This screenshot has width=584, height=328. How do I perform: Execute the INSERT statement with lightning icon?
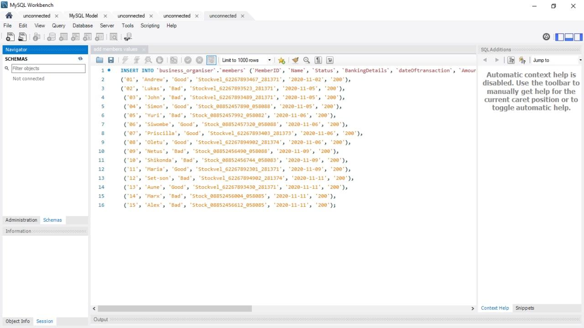(125, 60)
